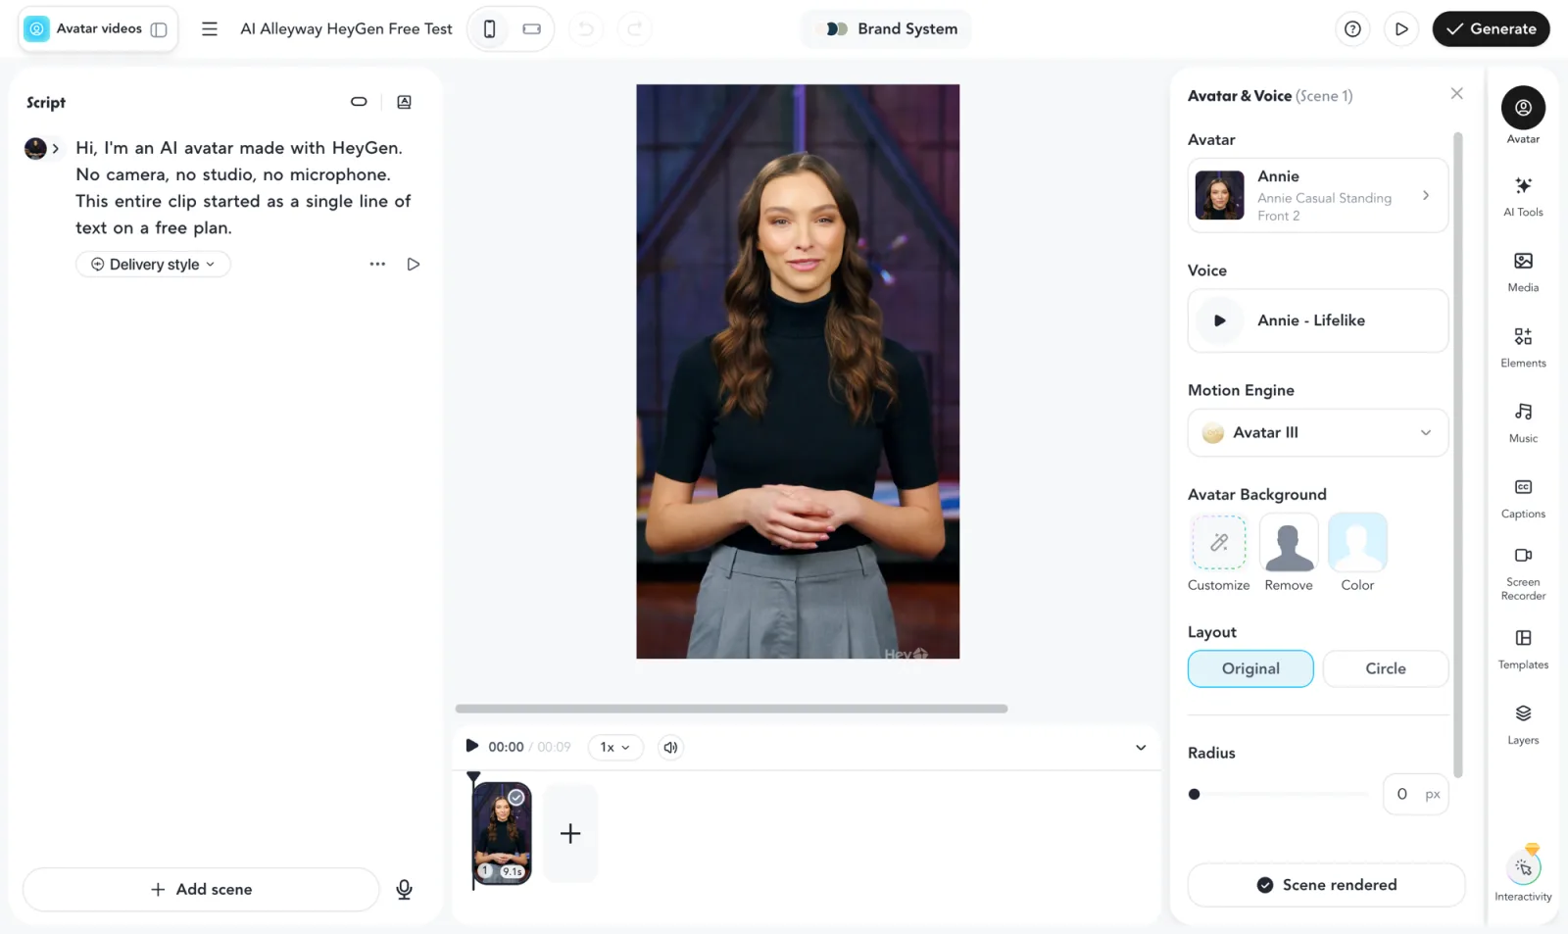Launch the Screen Recorder tool
Image resolution: width=1568 pixels, height=934 pixels.
[1523, 572]
